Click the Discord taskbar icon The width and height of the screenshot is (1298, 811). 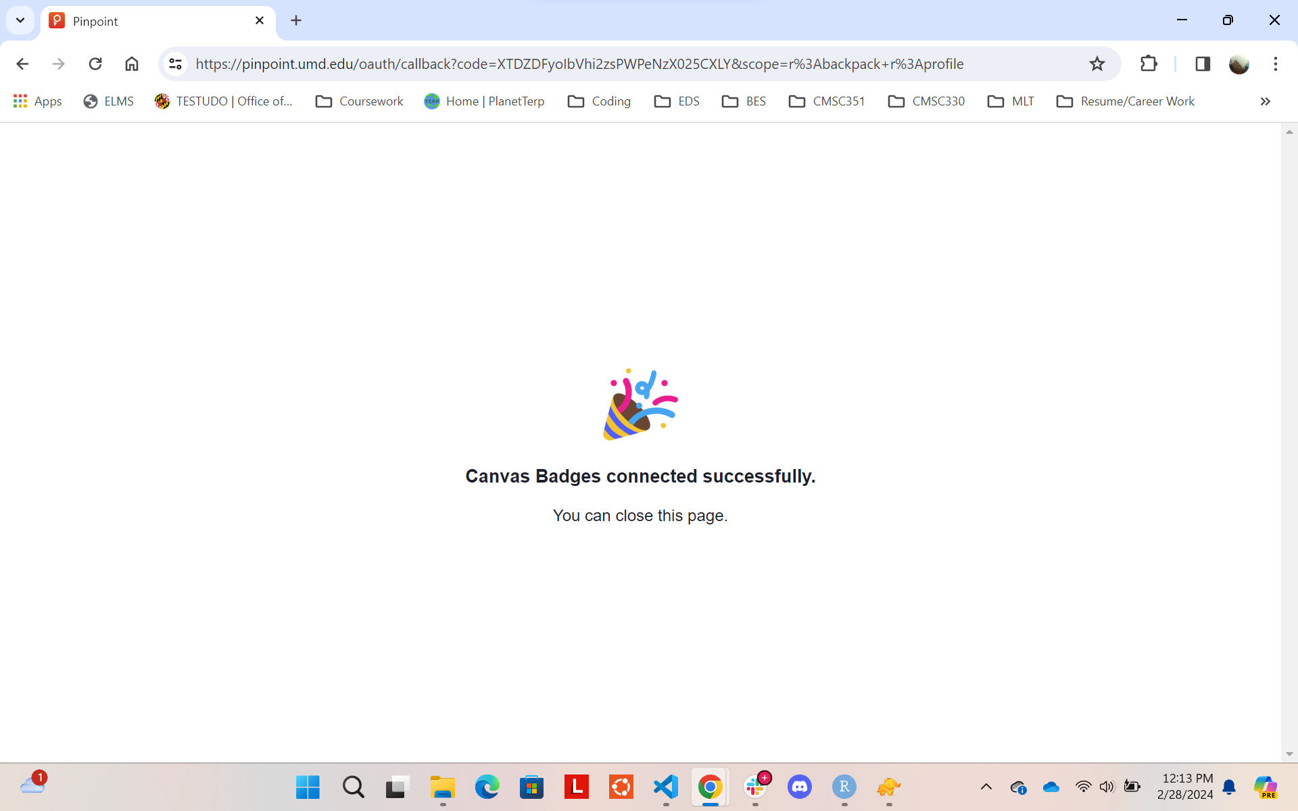[x=800, y=787]
